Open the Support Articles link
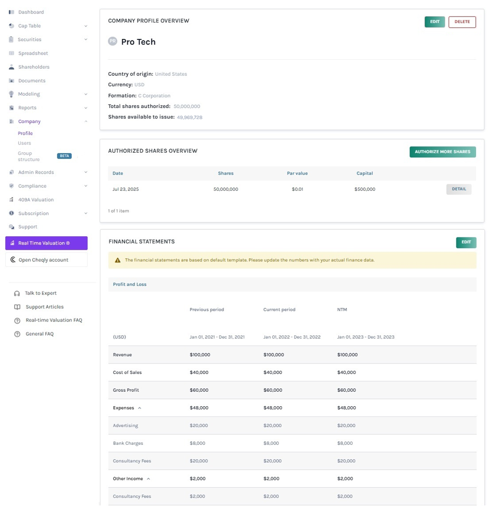Image resolution: width=488 pixels, height=508 pixels. click(x=44, y=307)
